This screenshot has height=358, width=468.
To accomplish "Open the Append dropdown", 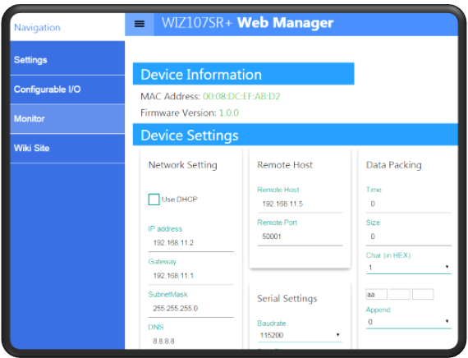I will click(x=409, y=322).
